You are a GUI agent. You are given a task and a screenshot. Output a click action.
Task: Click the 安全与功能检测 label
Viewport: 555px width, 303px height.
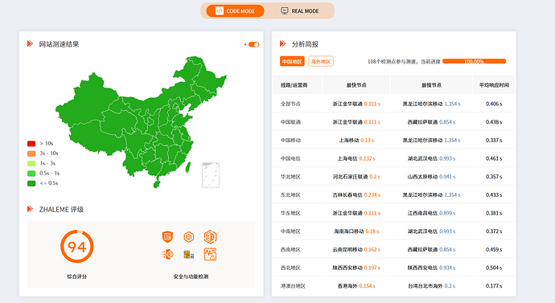(191, 276)
